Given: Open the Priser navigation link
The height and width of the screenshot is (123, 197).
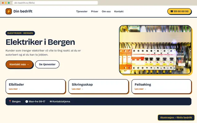Looking at the screenshot, I should click(94, 11).
